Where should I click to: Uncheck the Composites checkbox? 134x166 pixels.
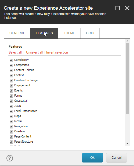[11, 65]
